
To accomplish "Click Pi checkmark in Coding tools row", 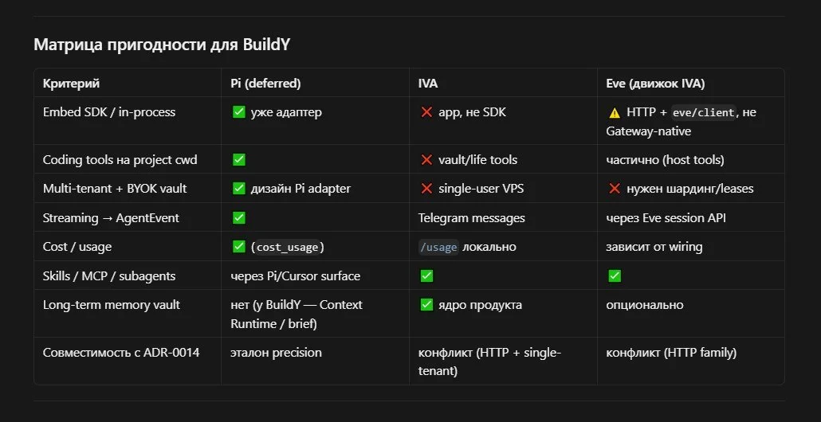I will pos(239,159).
